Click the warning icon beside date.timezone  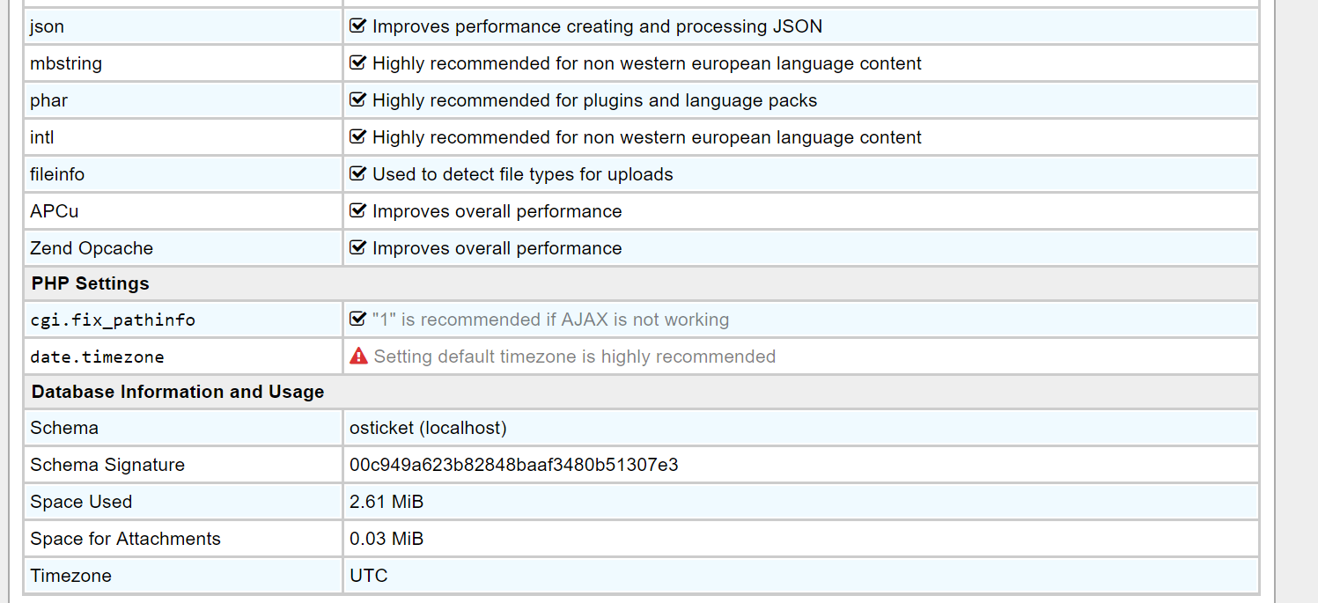357,356
